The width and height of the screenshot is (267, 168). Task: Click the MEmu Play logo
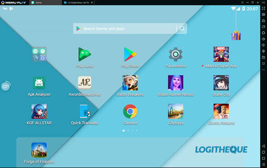pos(14,3)
